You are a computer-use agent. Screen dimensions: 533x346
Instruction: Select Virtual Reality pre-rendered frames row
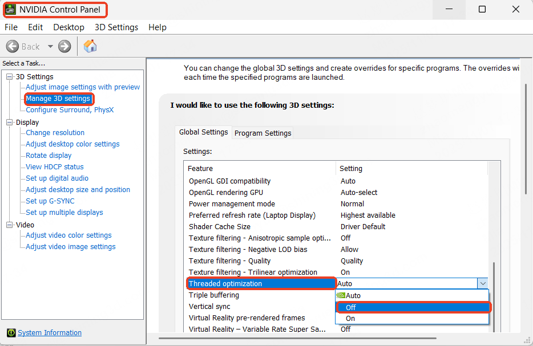click(x=261, y=318)
